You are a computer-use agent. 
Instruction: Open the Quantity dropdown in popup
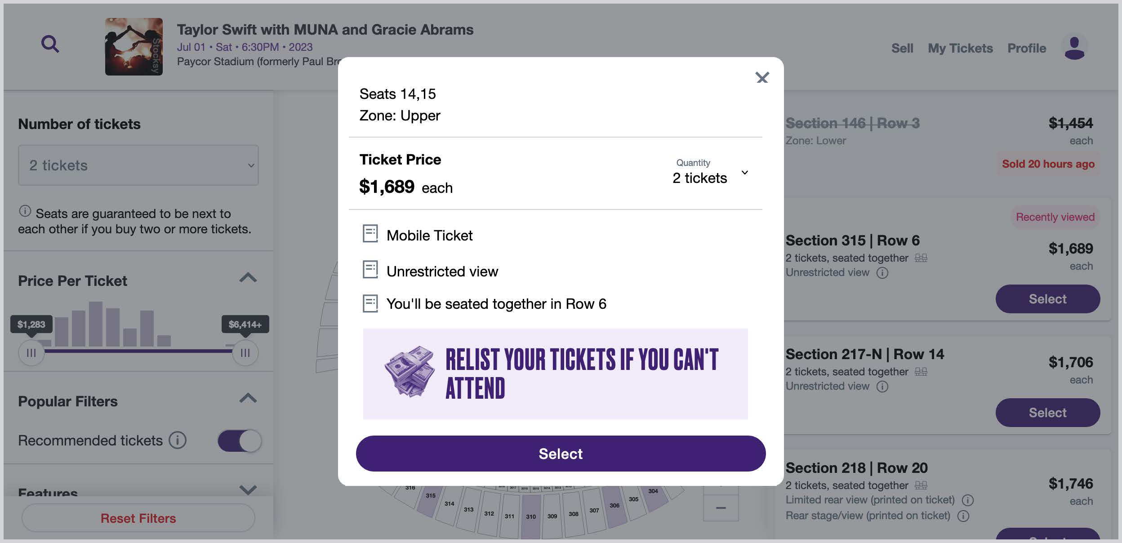tap(710, 173)
